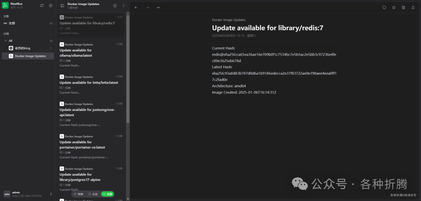Image resolution: width=421 pixels, height=201 pixels.
Task: Star the current redis article
Action: pyautogui.click(x=394, y=7)
